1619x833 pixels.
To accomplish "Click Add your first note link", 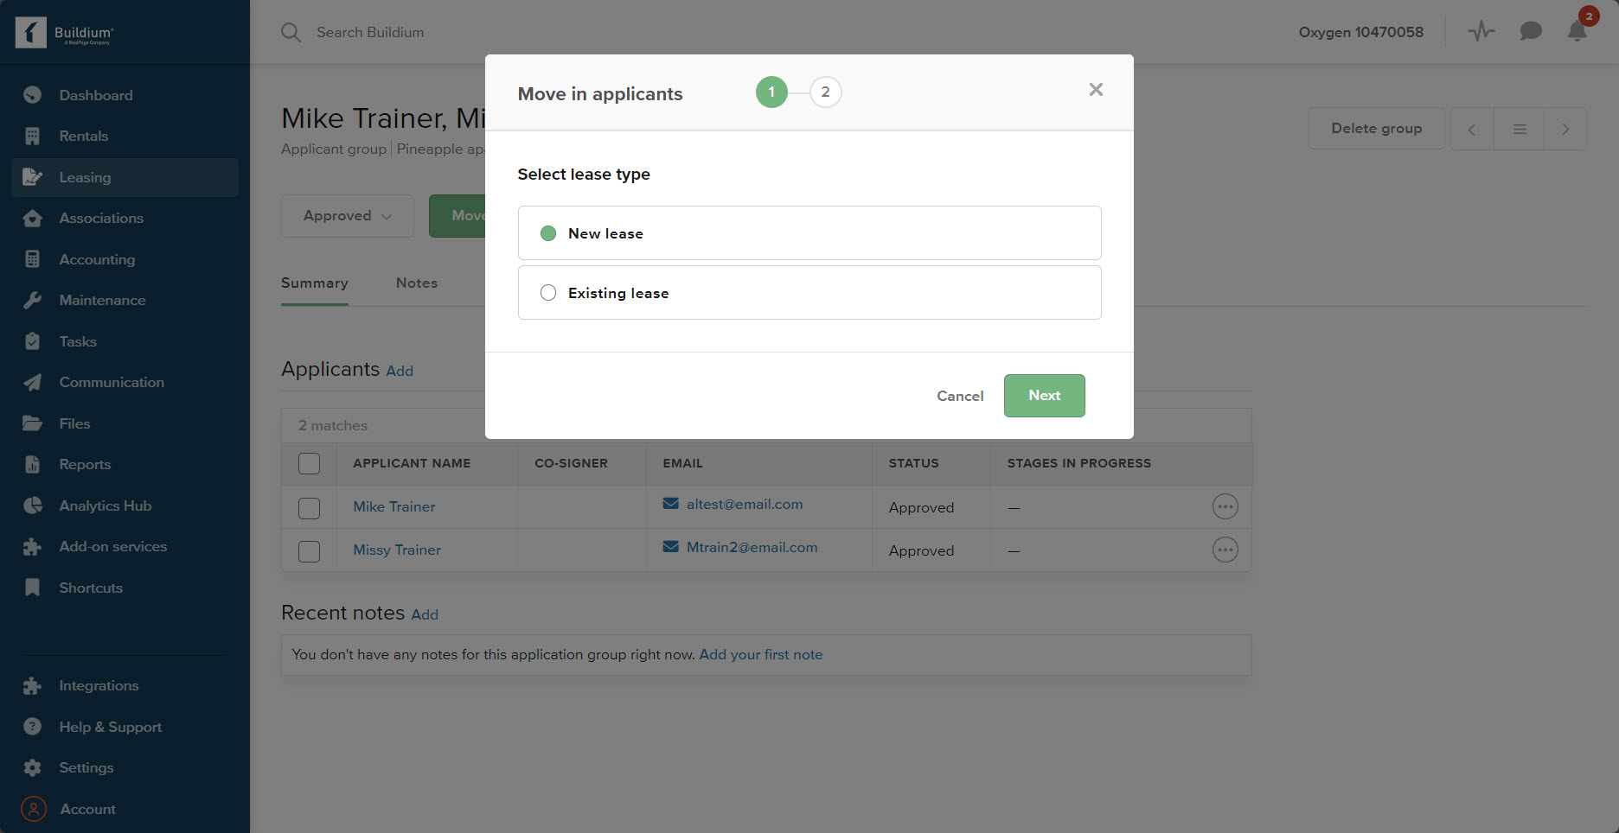I will pyautogui.click(x=761, y=654).
